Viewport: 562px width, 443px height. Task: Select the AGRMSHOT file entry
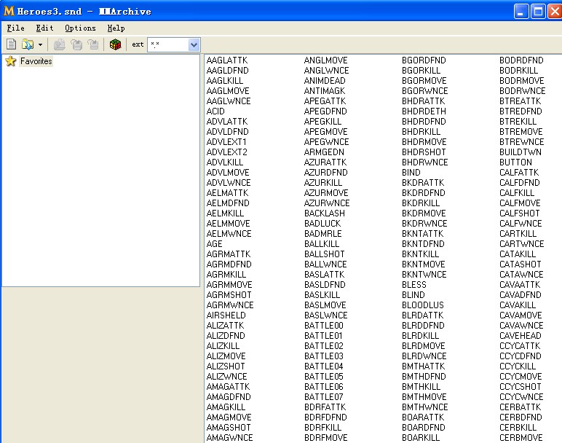229,295
